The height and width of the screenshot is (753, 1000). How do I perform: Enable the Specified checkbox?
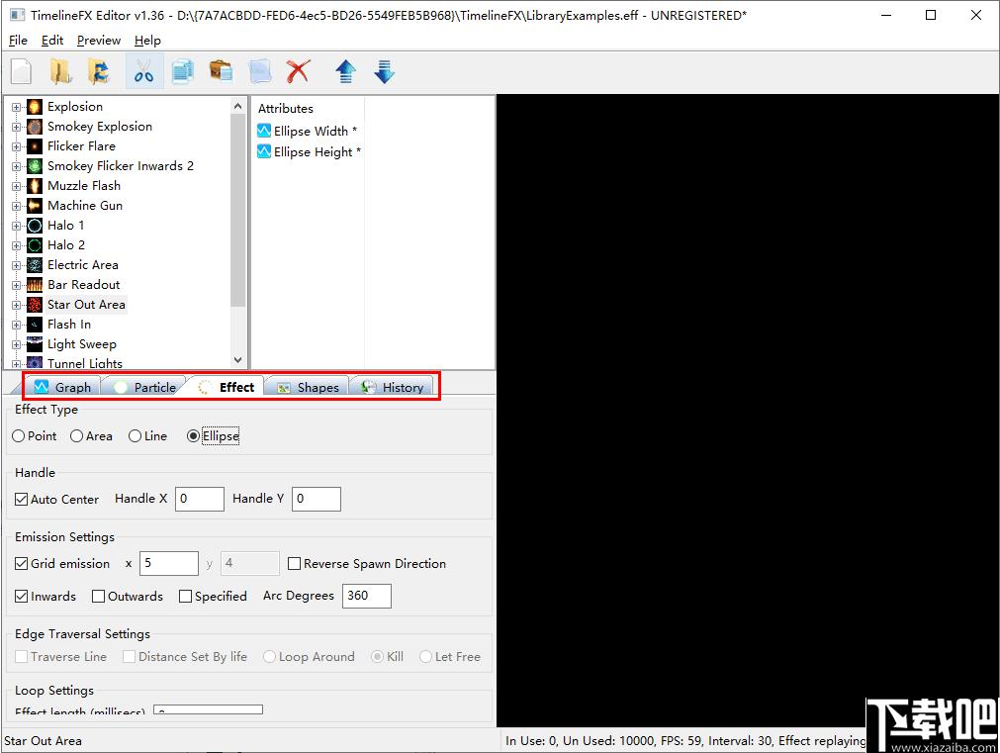(185, 596)
